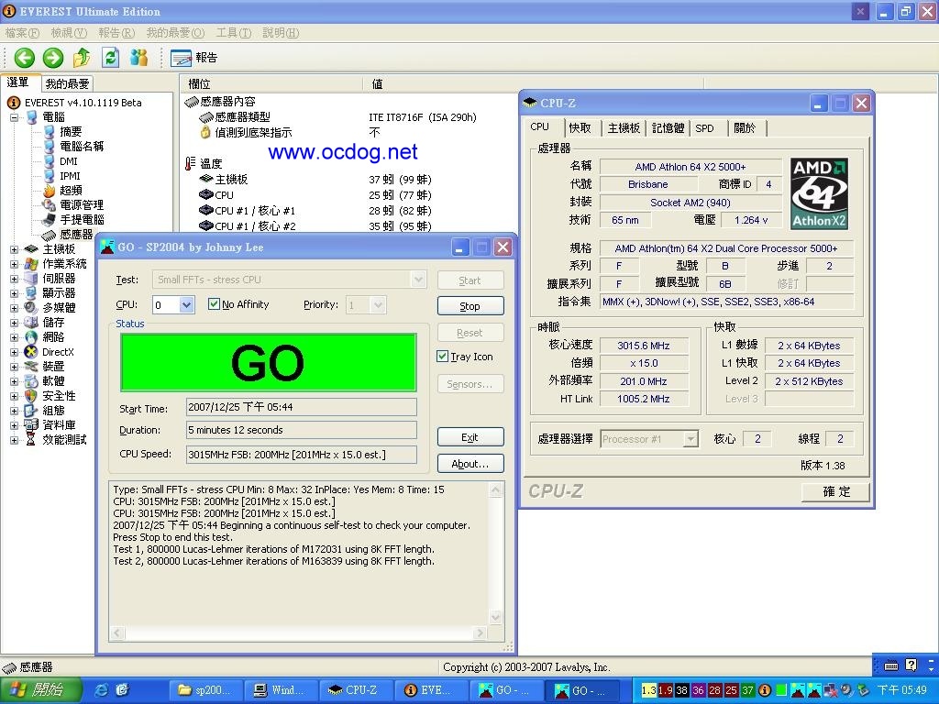
Task: Expand the 主機板 tree node
Action: pyautogui.click(x=14, y=249)
